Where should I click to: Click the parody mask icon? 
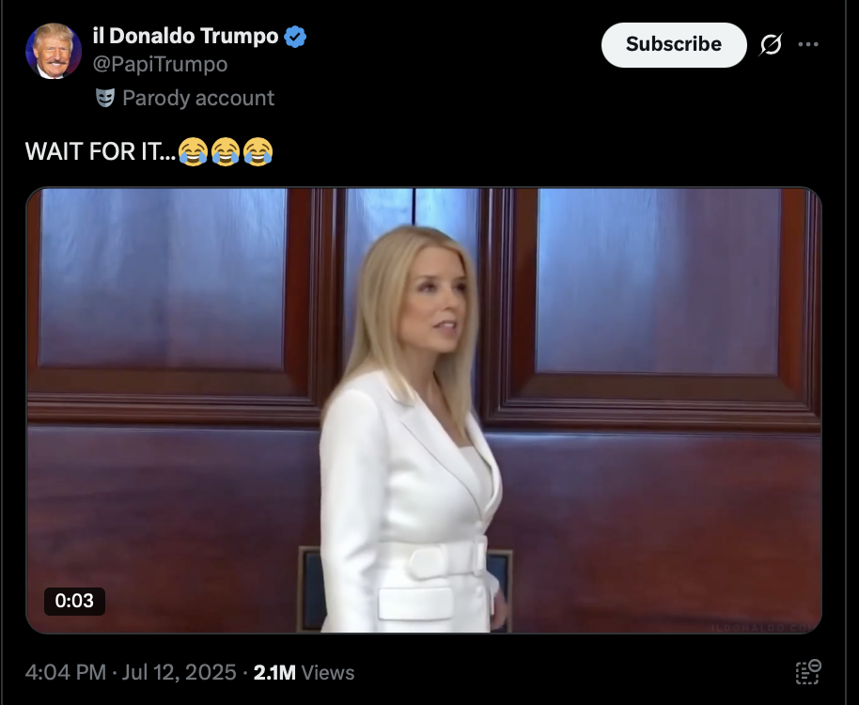click(105, 98)
